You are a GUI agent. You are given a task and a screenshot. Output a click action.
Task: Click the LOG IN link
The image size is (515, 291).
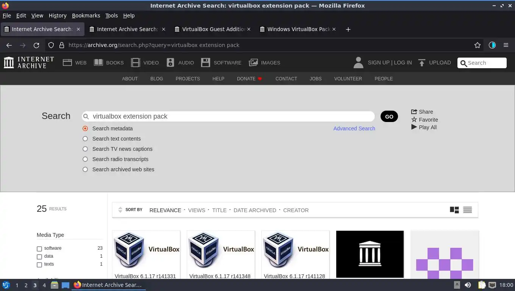403,63
